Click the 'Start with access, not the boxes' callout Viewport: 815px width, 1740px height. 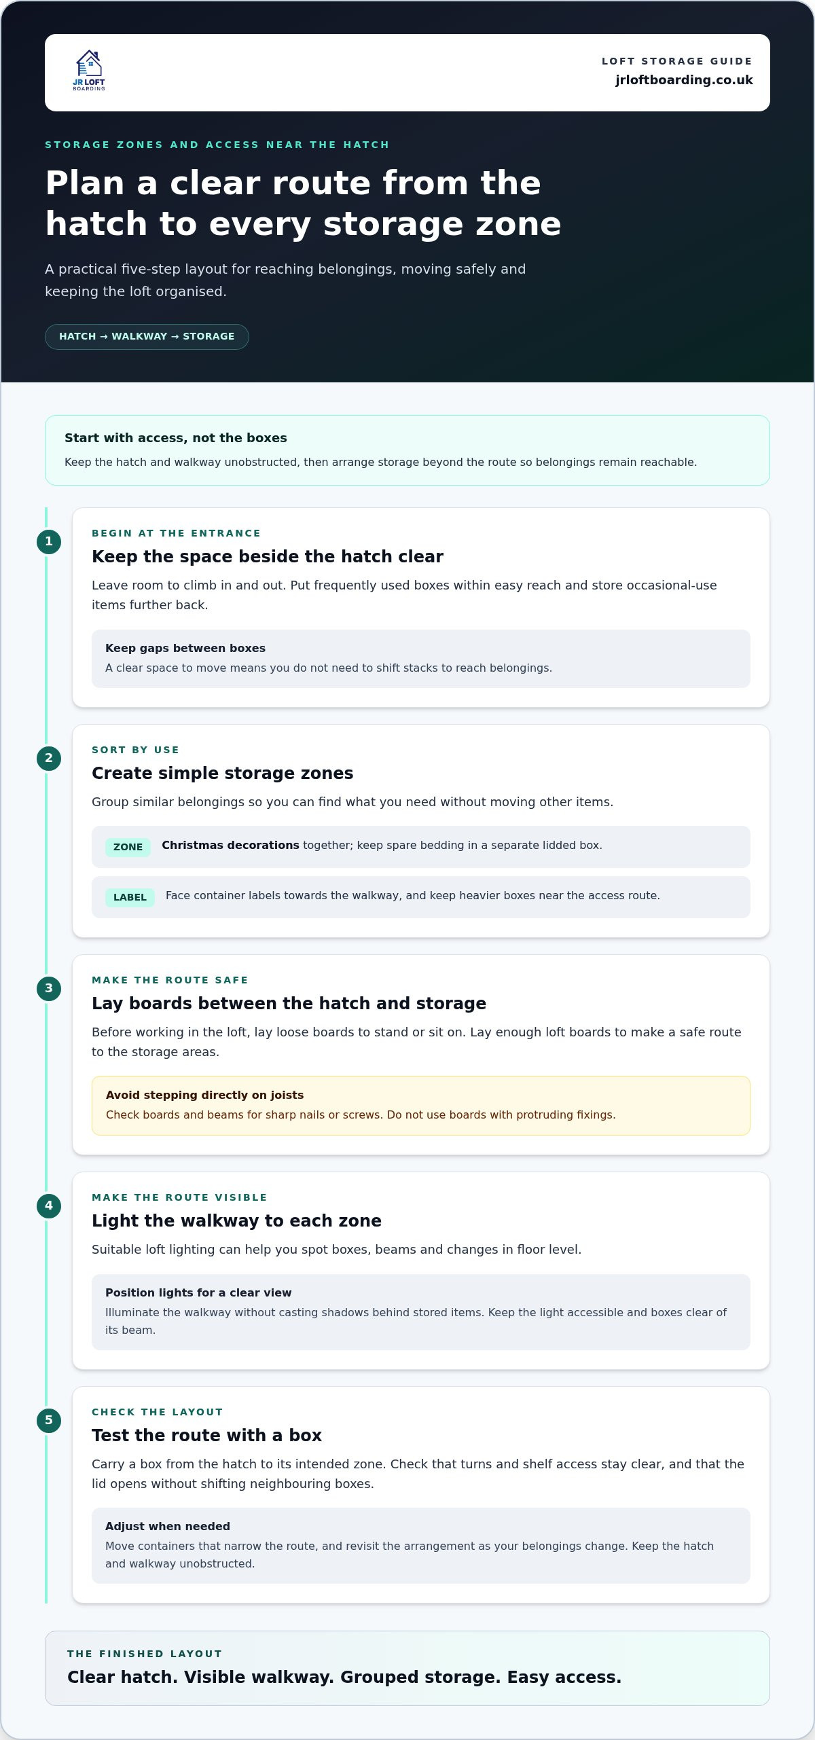coord(407,450)
